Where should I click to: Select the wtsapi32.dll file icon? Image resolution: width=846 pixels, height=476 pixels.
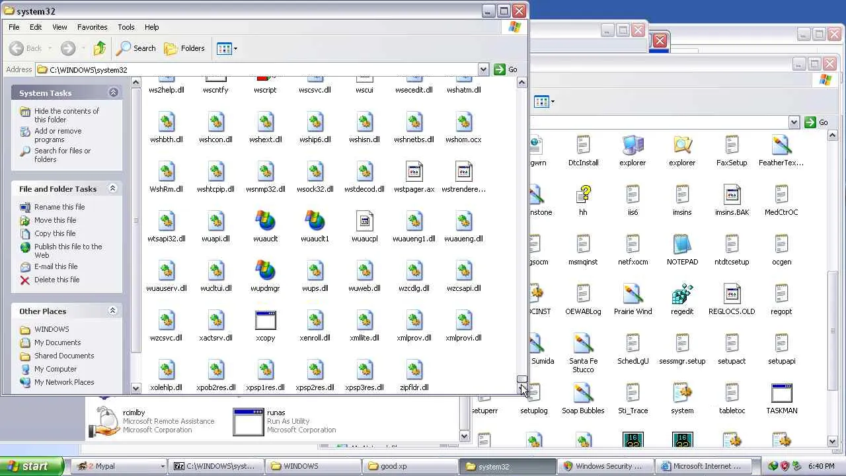point(166,221)
